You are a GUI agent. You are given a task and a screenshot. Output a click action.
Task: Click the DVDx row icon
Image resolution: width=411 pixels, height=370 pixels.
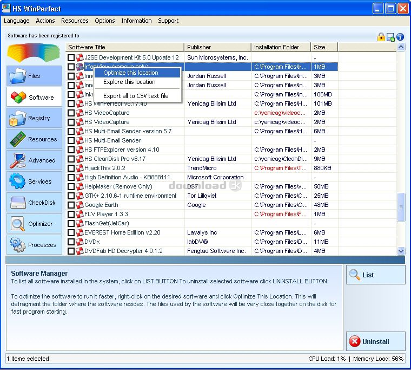79,242
